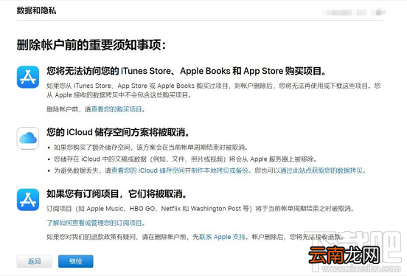This screenshot has width=407, height=276.
Task: Click heading about iTunes Store purchases access
Action: coord(186,71)
